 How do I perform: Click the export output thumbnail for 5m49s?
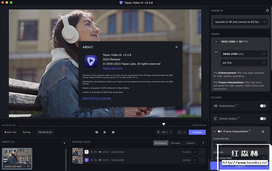tap(78, 160)
